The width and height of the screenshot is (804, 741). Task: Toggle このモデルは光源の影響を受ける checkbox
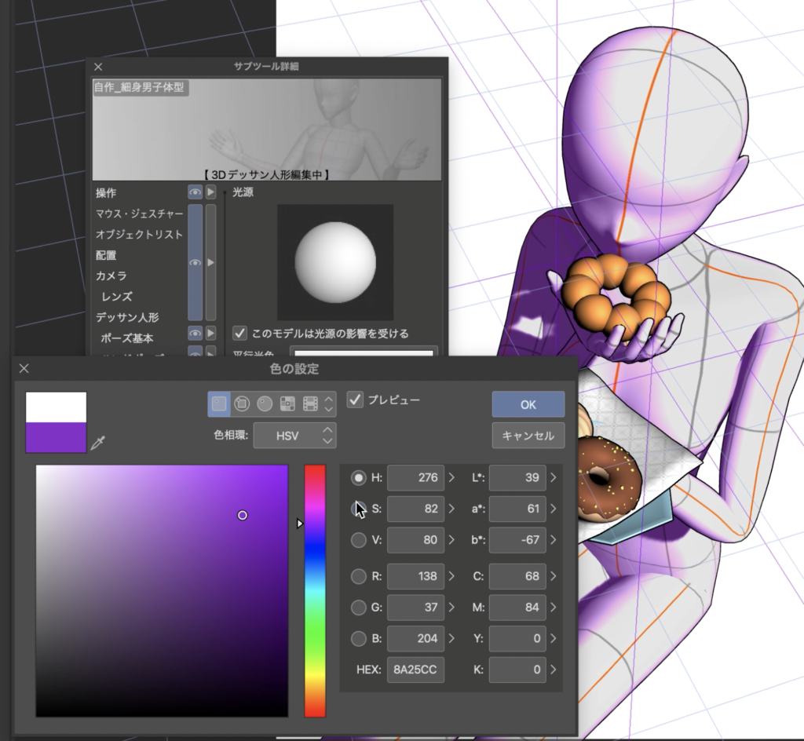(241, 334)
